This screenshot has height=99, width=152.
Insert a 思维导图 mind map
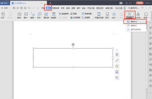(x=87, y=14)
